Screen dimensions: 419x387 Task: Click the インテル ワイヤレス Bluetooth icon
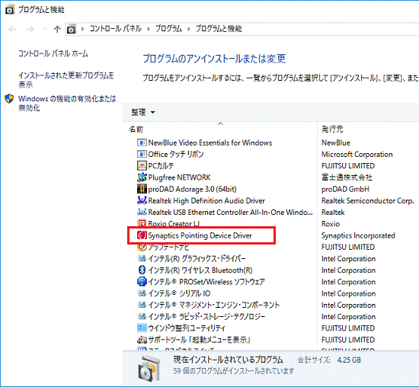[x=142, y=270]
